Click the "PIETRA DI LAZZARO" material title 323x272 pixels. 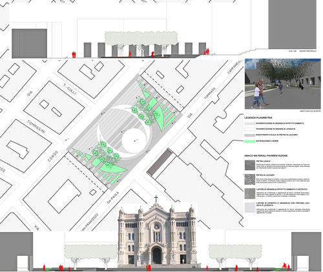[x=265, y=175]
